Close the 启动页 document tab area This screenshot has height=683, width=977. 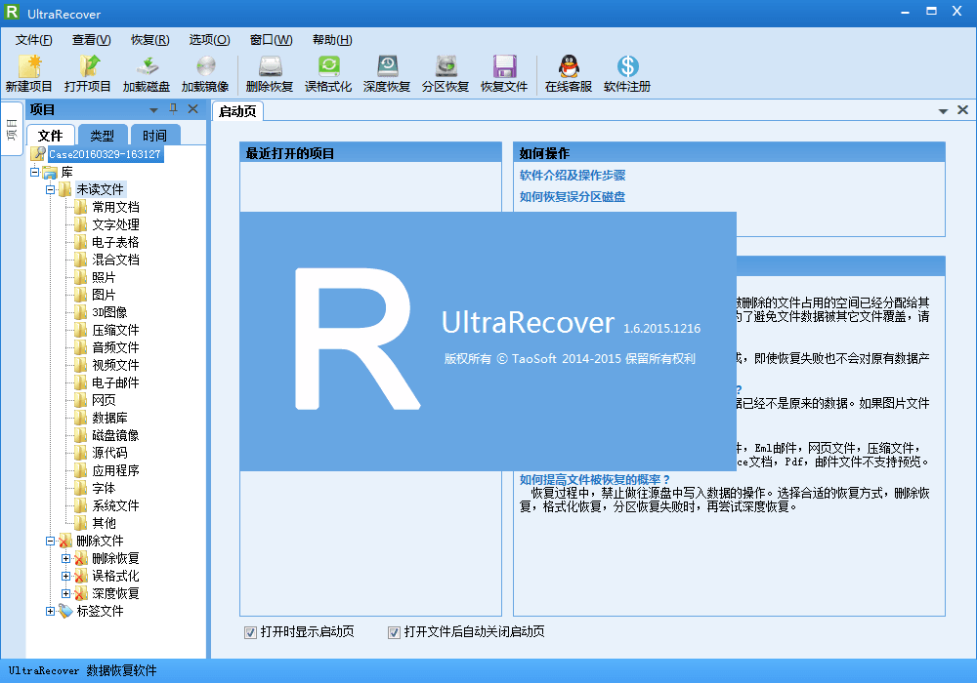(962, 110)
